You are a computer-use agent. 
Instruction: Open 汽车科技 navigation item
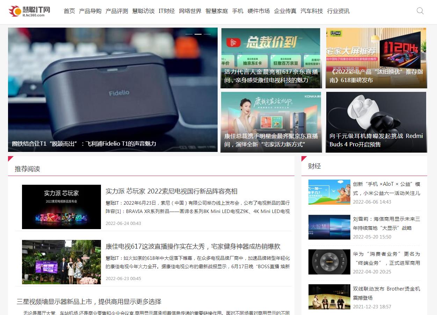[x=312, y=11]
